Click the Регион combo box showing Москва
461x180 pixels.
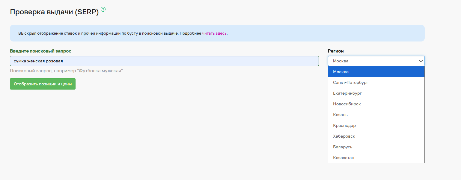(x=372, y=61)
